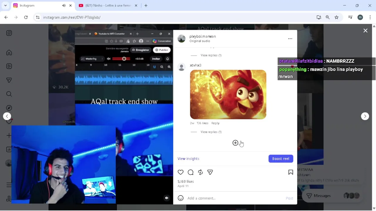The height and width of the screenshot is (211, 376).
Task: Like the reel with the heart icon
Action: (181, 172)
